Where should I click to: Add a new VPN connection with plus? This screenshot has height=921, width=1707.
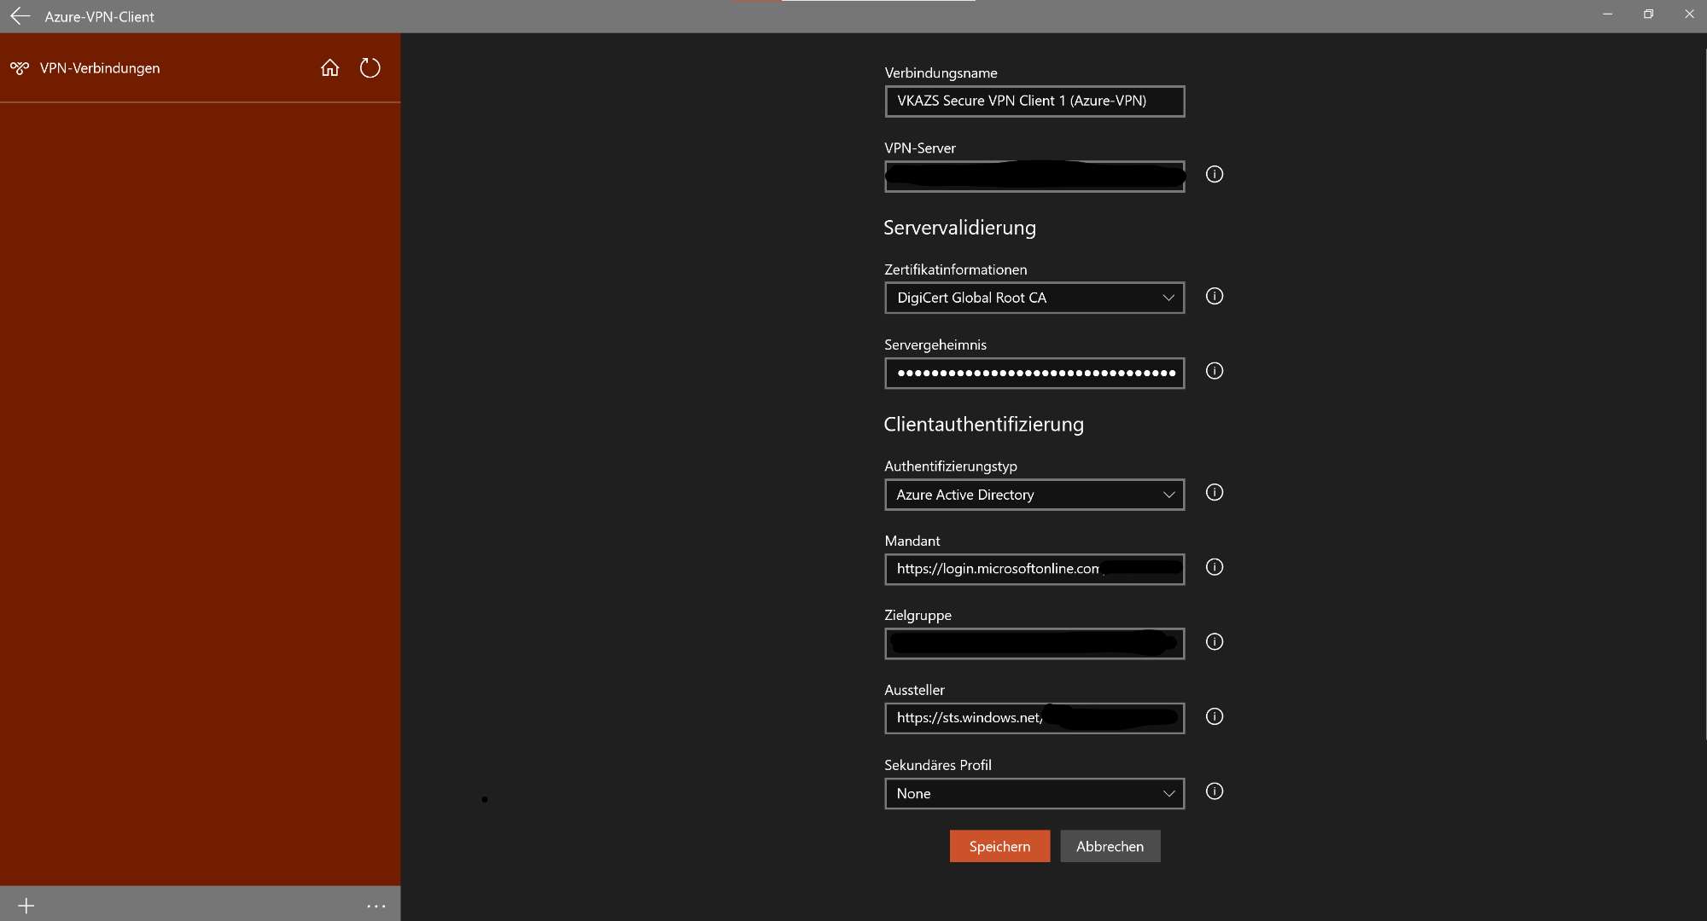click(26, 906)
